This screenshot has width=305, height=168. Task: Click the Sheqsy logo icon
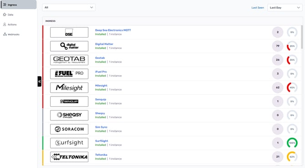click(69, 115)
